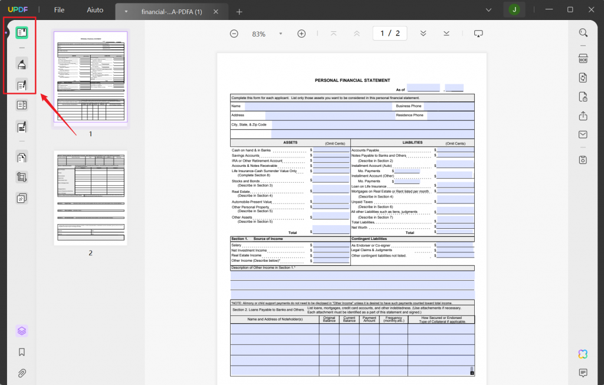Send the document via email
Image resolution: width=604 pixels, height=385 pixels.
coord(583,134)
